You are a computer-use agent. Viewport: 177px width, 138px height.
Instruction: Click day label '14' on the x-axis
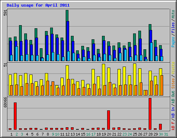click(x=78, y=134)
